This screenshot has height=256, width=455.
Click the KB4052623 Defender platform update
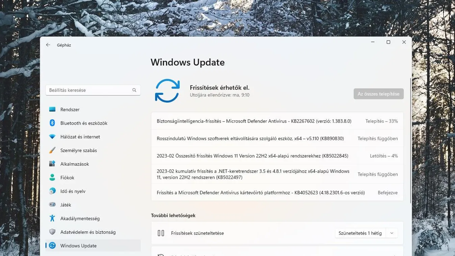pos(277,193)
